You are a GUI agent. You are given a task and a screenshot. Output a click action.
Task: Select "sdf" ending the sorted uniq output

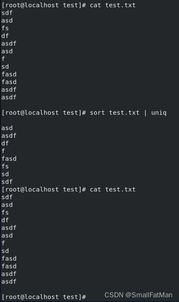click(7, 182)
